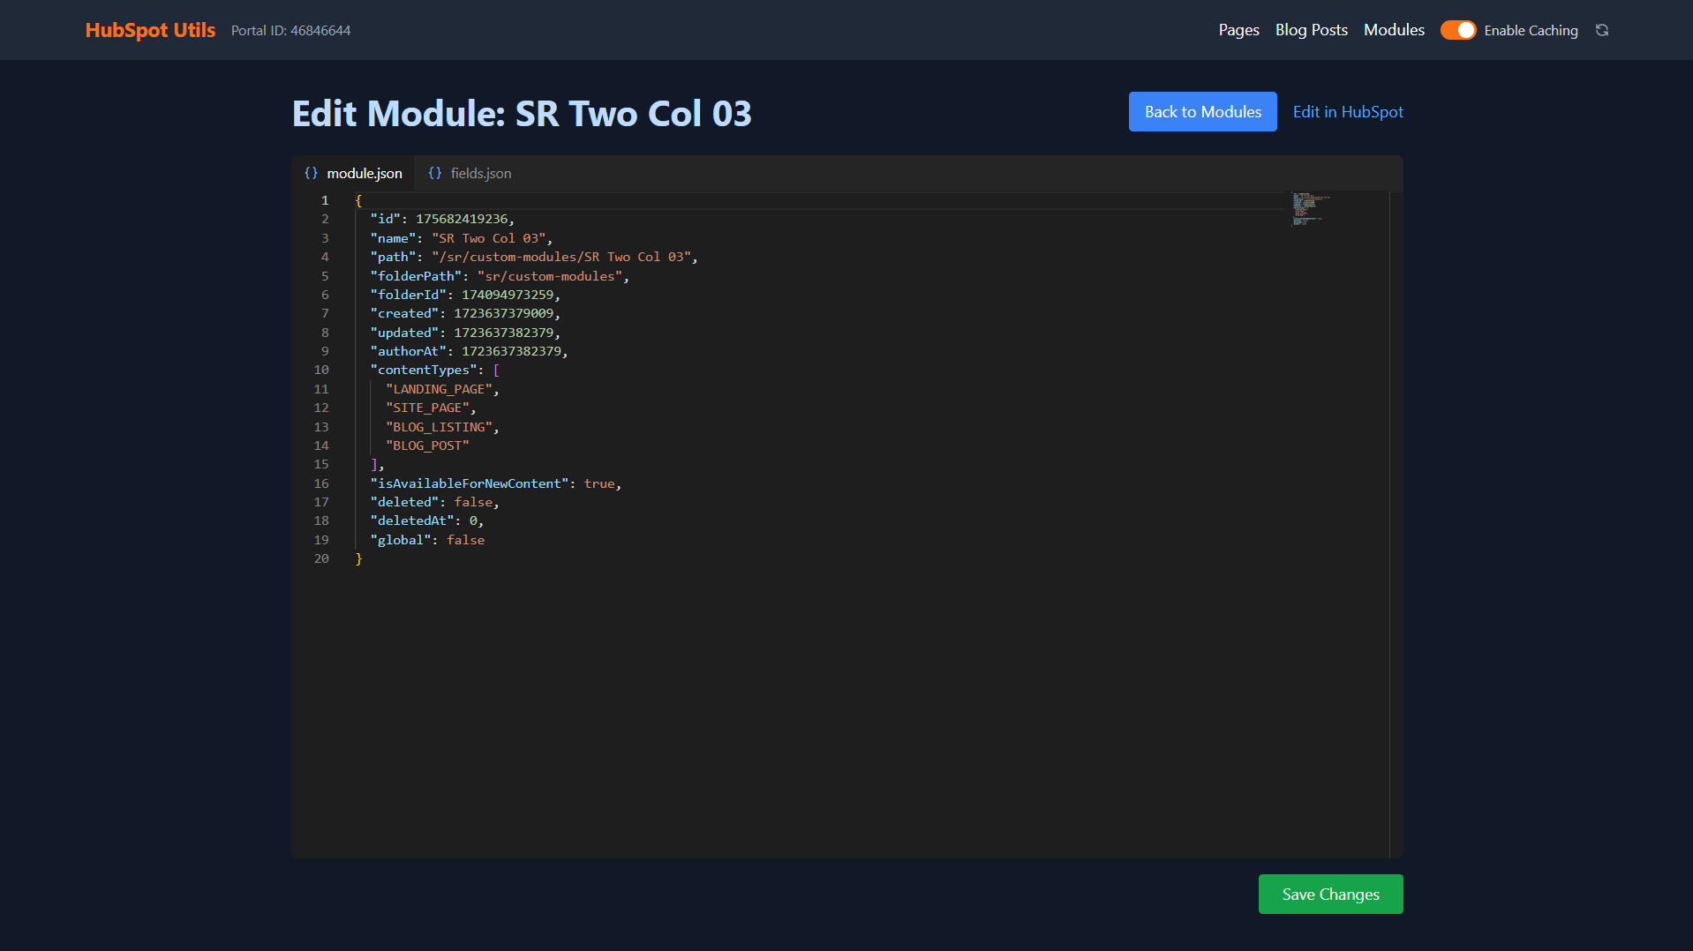Open the Edit in HubSpot link
The width and height of the screenshot is (1693, 951).
click(1347, 111)
